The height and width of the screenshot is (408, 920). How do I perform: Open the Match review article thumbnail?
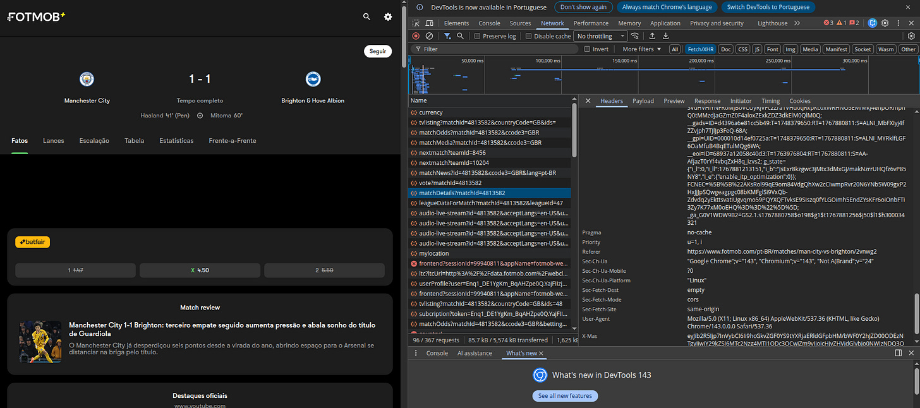[40, 342]
